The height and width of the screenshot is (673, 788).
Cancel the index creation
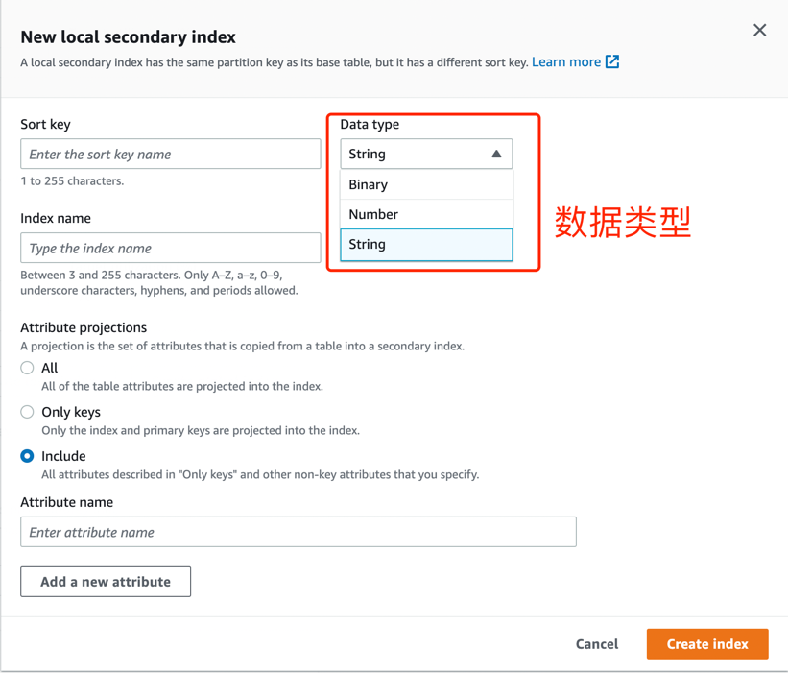(x=597, y=644)
